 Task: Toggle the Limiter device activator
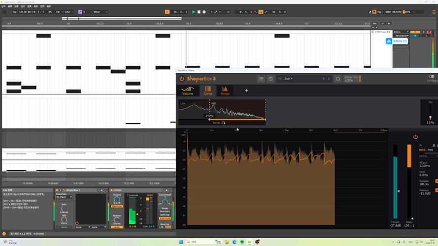point(112,190)
